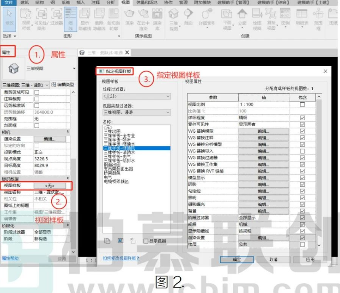340x293 pixels.
Task: Click the duplicate template icon below name list
Action: point(107,241)
